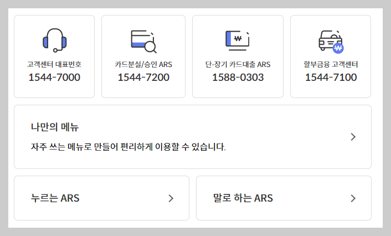391x236 pixels.
Task: Select 할부금융 고객센터 label
Action: point(331,64)
